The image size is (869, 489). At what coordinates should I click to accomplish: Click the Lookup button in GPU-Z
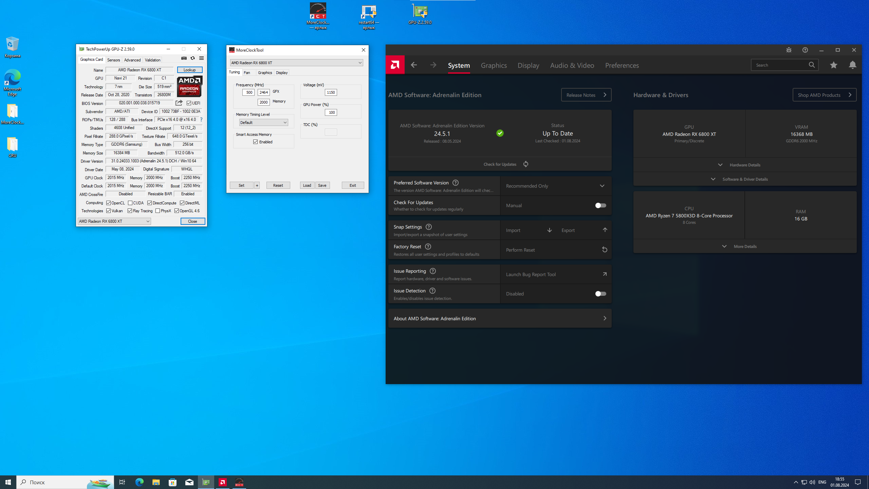189,70
